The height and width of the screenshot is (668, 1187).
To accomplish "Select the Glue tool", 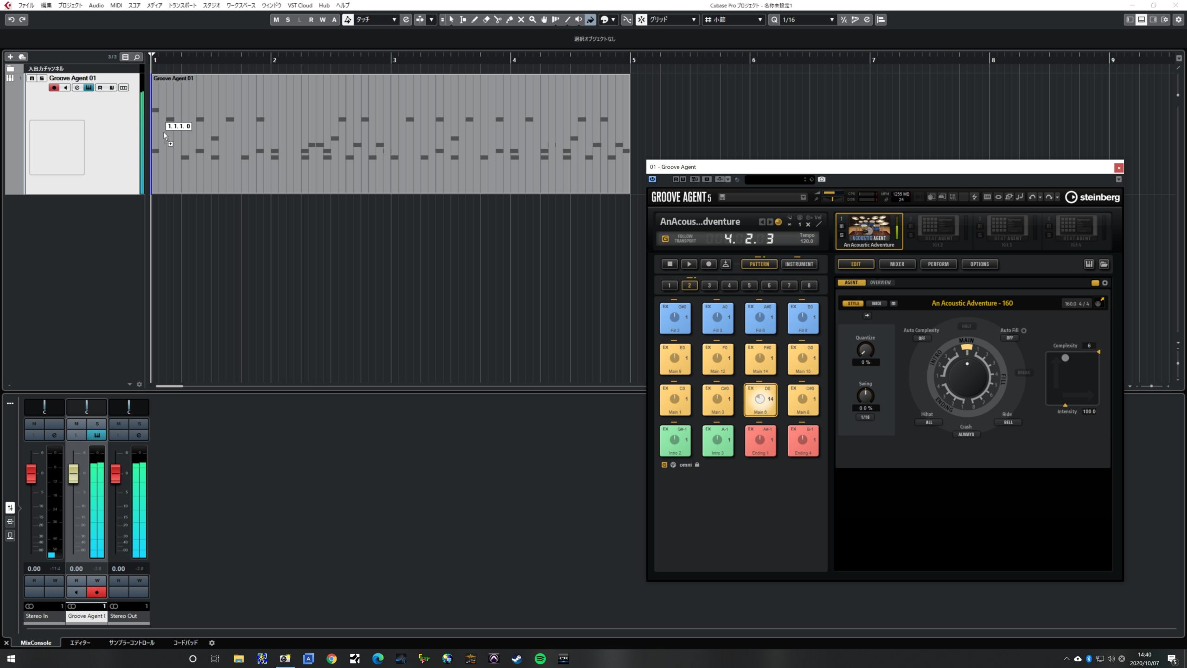I will coord(509,19).
